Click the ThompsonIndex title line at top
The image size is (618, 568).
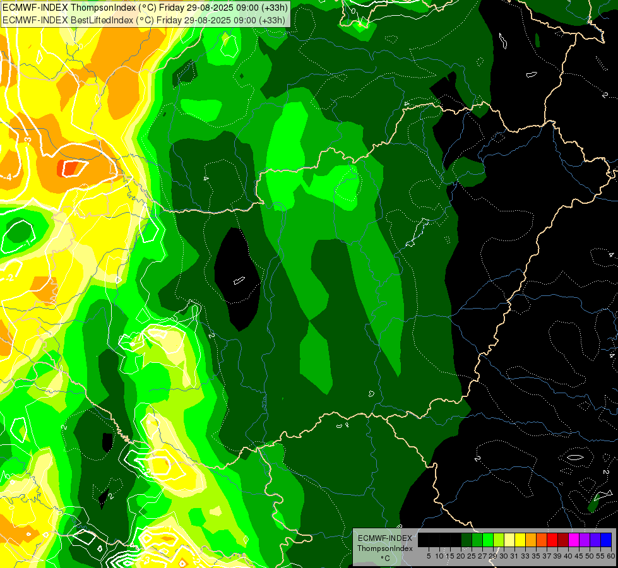[x=145, y=8]
